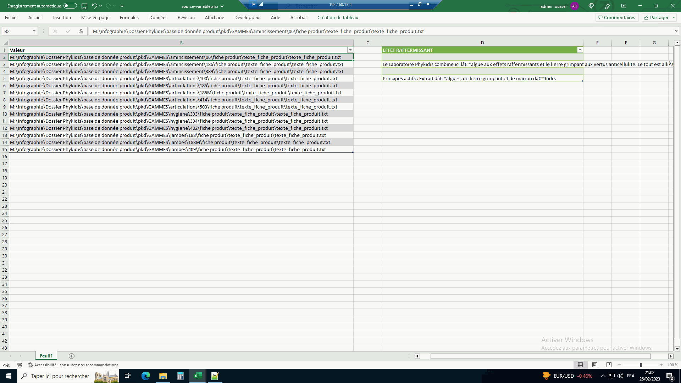Open the EFFET RAFFERMISSANT filter dropdown
This screenshot has height=383, width=681.
[580, 50]
